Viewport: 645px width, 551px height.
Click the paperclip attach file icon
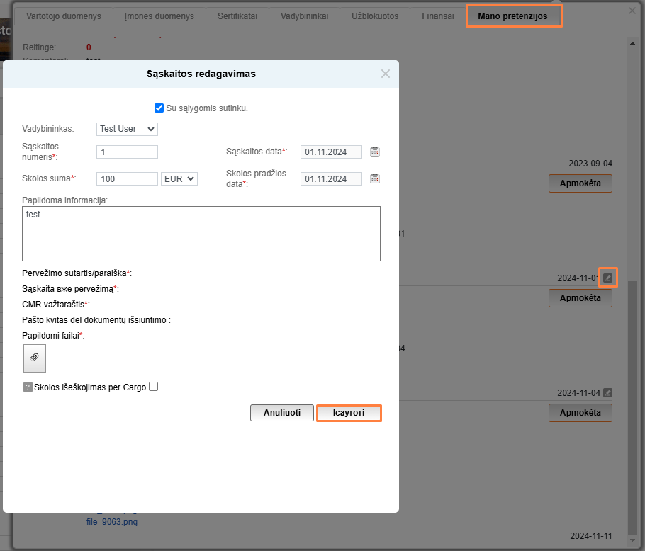coord(35,358)
